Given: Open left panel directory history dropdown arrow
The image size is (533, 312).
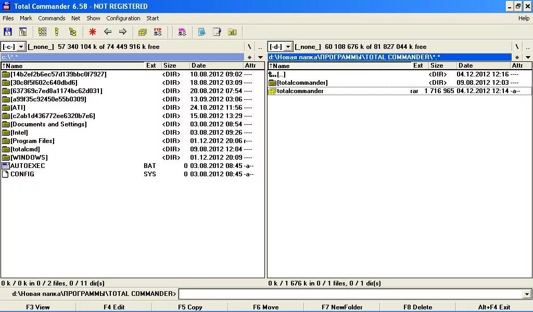Looking at the screenshot, I should (260, 57).
